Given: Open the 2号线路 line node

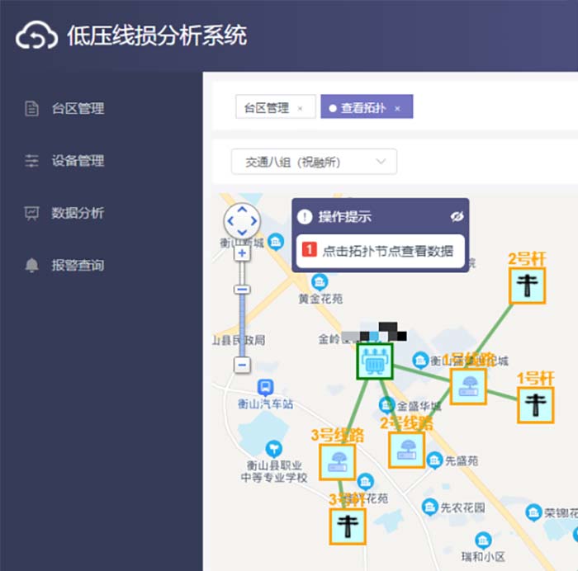Looking at the screenshot, I should point(406,450).
